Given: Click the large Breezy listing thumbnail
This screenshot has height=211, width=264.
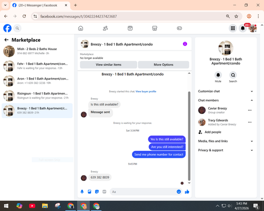Looking at the screenshot, I should 225,48.
